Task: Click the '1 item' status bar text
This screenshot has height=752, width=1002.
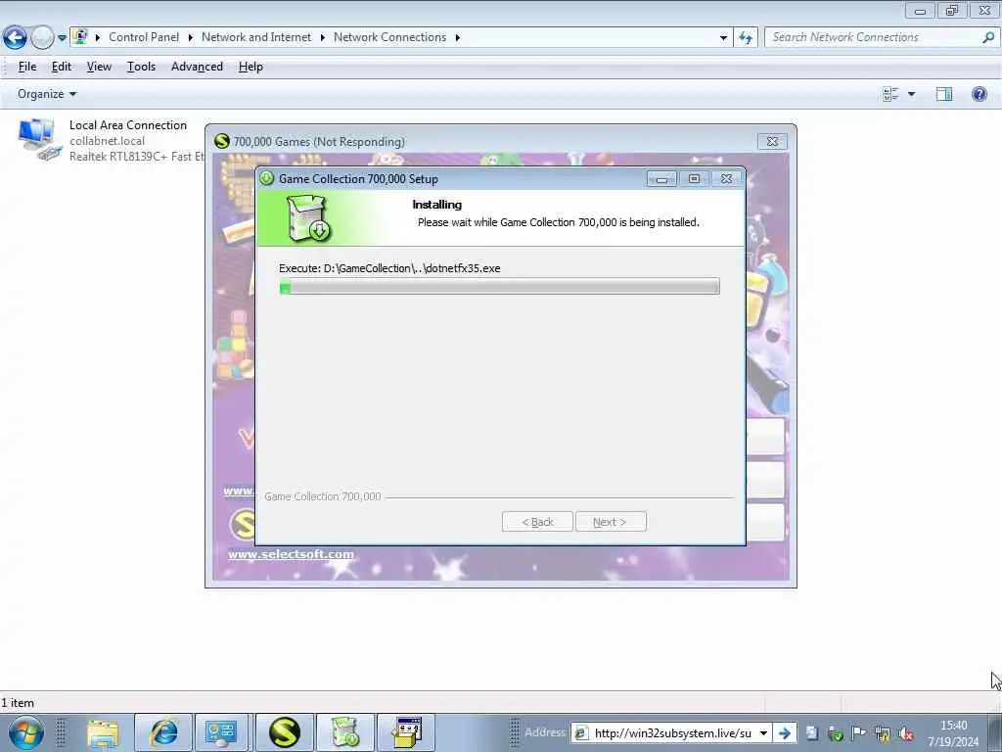Action: (x=18, y=703)
